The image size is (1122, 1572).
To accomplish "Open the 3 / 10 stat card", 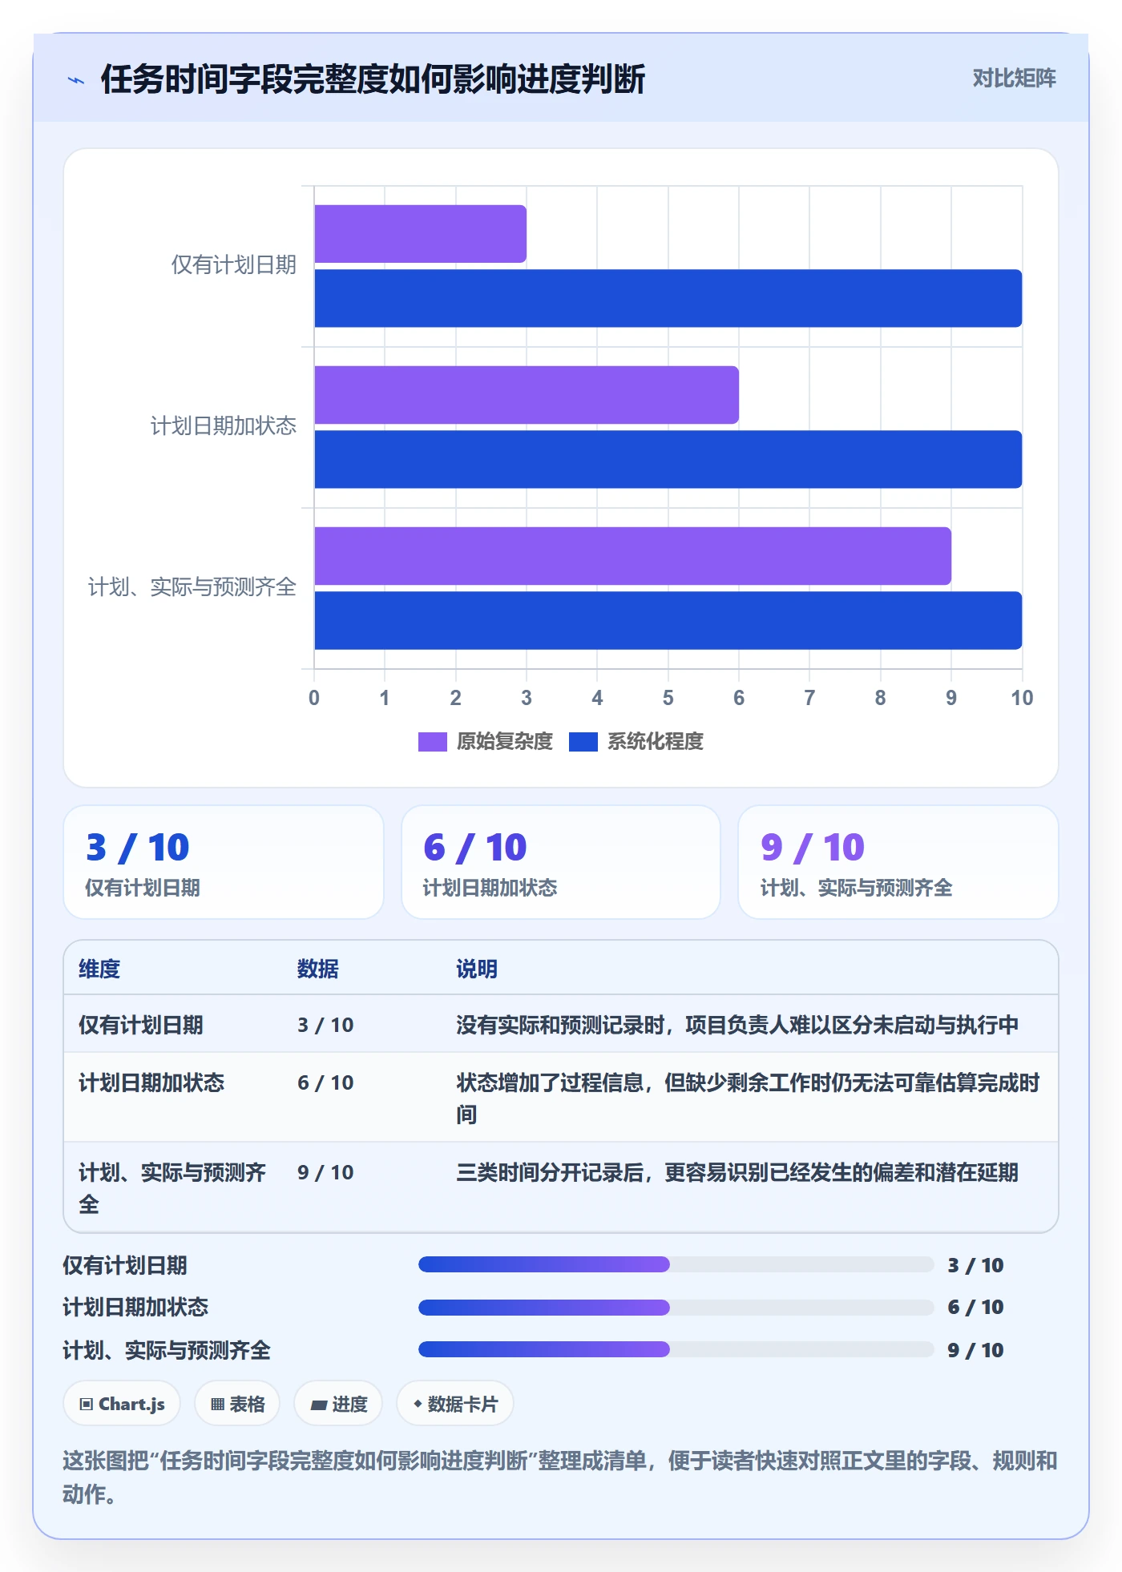I will (224, 862).
